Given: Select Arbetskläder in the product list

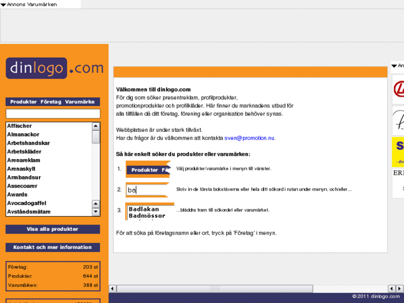Looking at the screenshot, I should click(24, 151).
